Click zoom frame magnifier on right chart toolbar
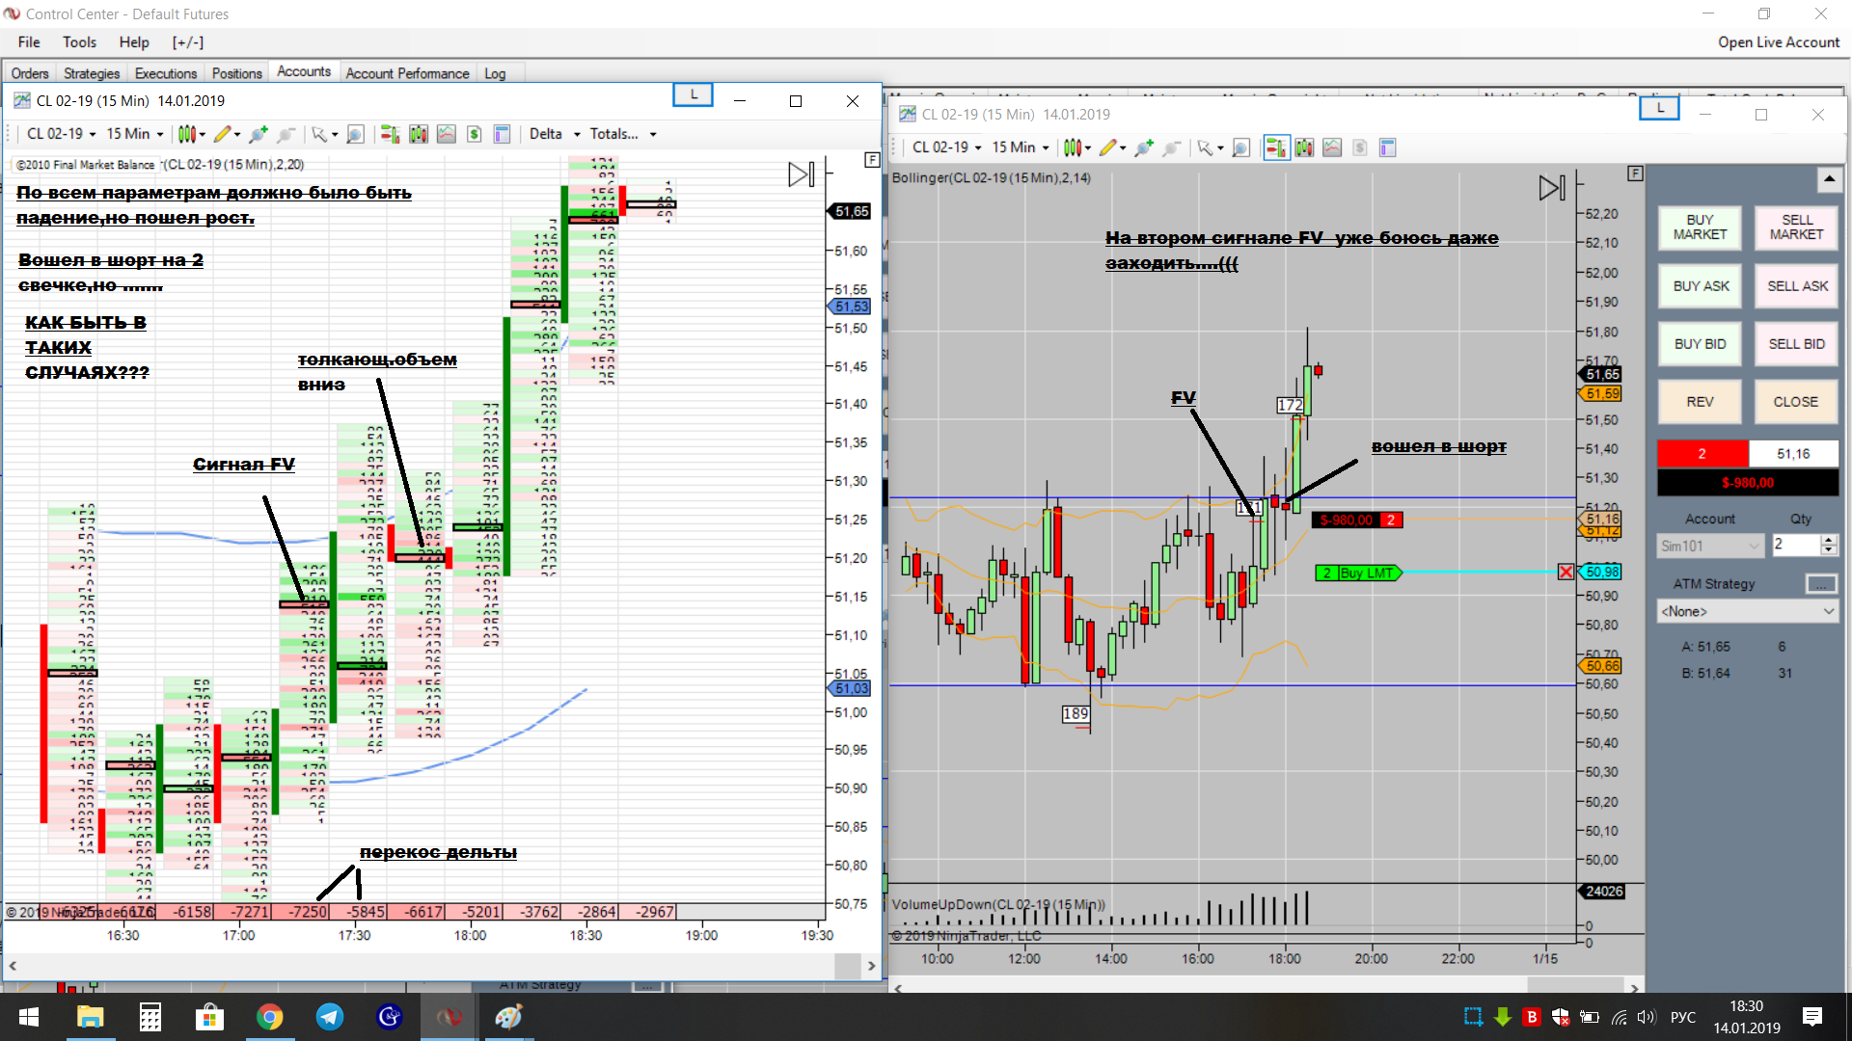 (x=1241, y=147)
